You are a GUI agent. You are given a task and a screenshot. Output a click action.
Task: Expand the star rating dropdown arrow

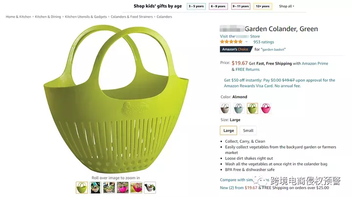[246, 42]
